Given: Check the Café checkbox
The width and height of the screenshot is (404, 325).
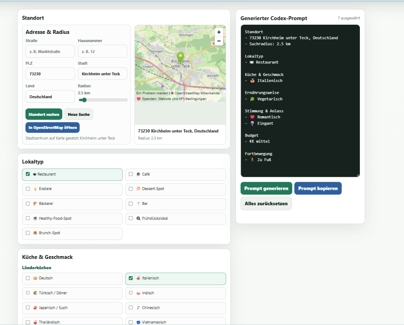Looking at the screenshot, I should pyautogui.click(x=131, y=174).
